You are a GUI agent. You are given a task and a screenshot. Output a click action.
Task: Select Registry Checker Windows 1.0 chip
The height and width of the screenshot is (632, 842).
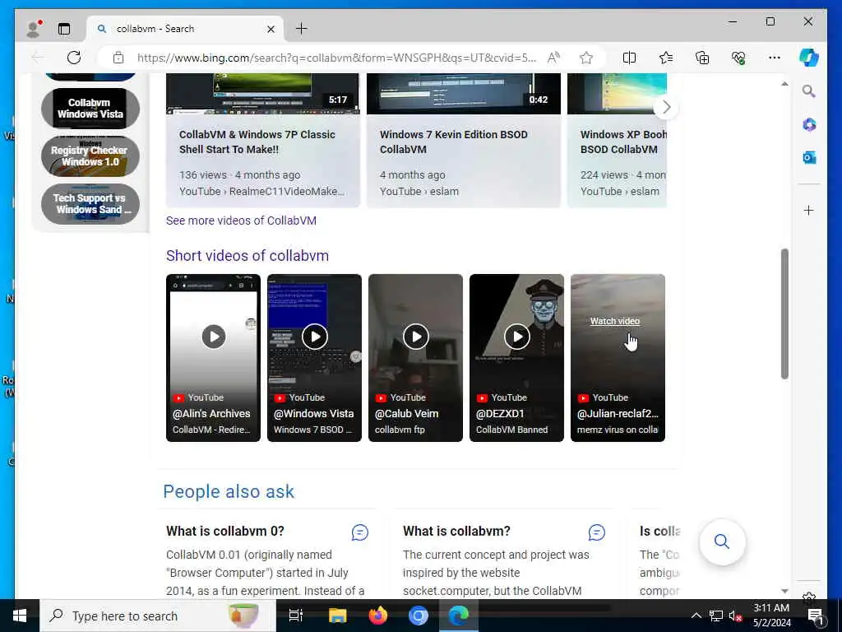(x=90, y=156)
